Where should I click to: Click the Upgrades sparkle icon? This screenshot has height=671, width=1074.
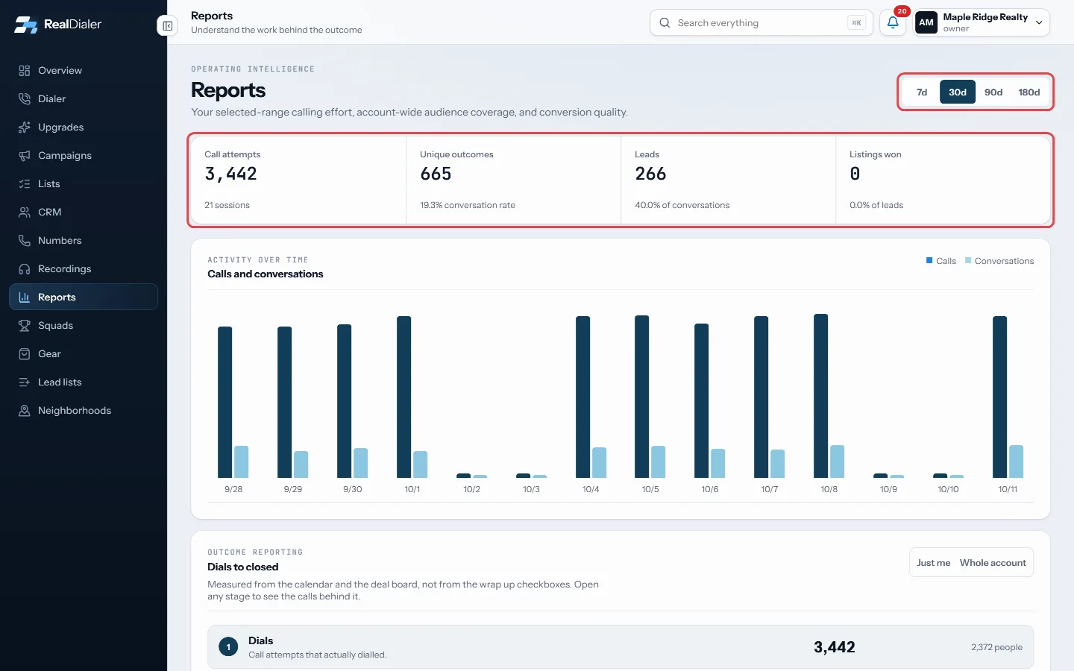coord(25,127)
